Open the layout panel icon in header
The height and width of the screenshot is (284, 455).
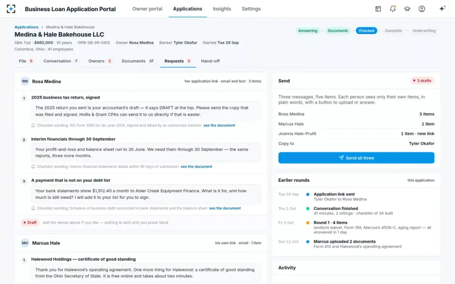click(x=378, y=9)
